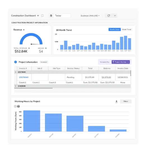Click the blue Project Information info icon
The width and height of the screenshot is (157, 158).
(x=15, y=62)
